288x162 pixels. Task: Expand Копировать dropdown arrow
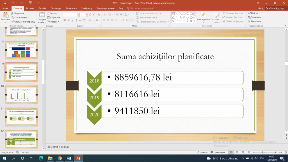click(x=29, y=17)
